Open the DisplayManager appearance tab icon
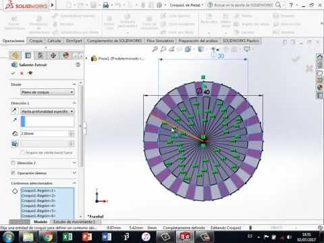Screen dimensions: 324x243 click(x=65, y=55)
